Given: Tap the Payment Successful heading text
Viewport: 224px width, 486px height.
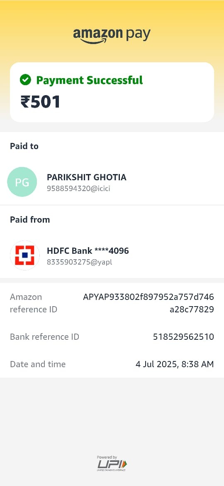Looking at the screenshot, I should [x=90, y=80].
